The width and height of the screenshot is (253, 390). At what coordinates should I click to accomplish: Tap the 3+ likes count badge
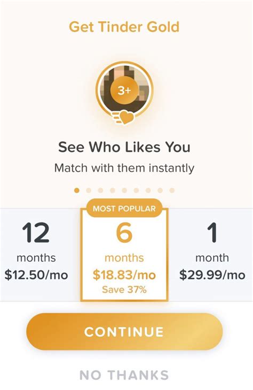(124, 90)
